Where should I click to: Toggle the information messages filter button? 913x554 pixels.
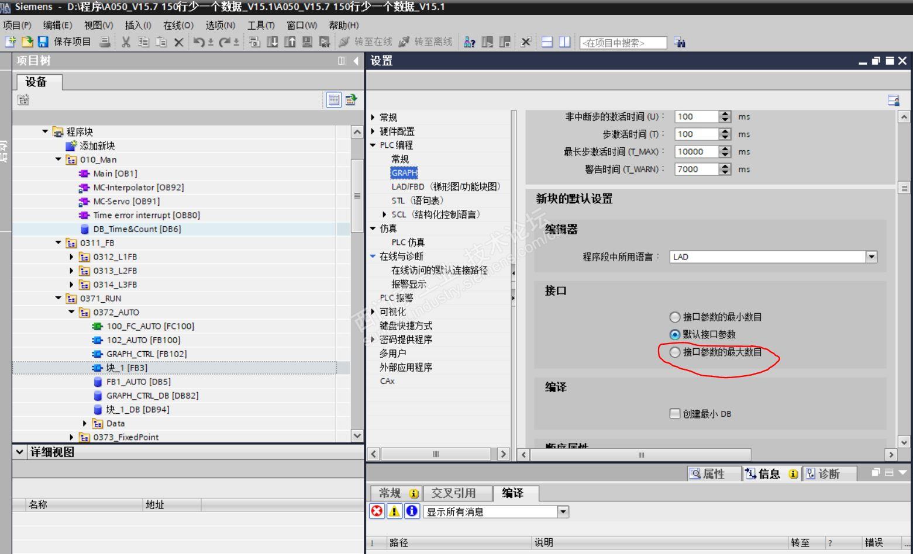(x=412, y=511)
